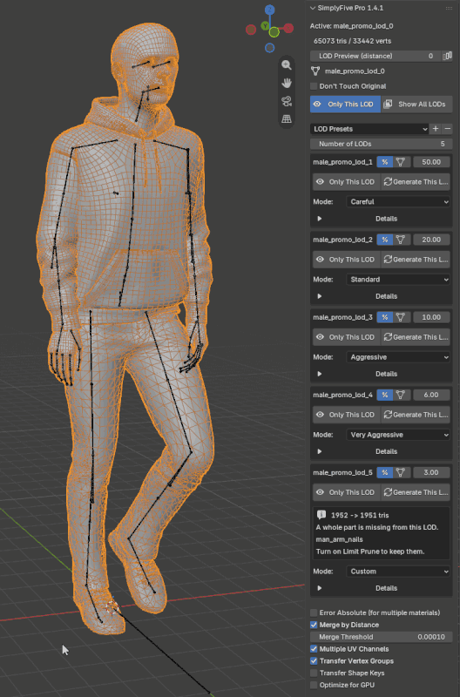Click the mesh icon next to male_promo_lod_0
The width and height of the screenshot is (460, 697).
coord(315,71)
